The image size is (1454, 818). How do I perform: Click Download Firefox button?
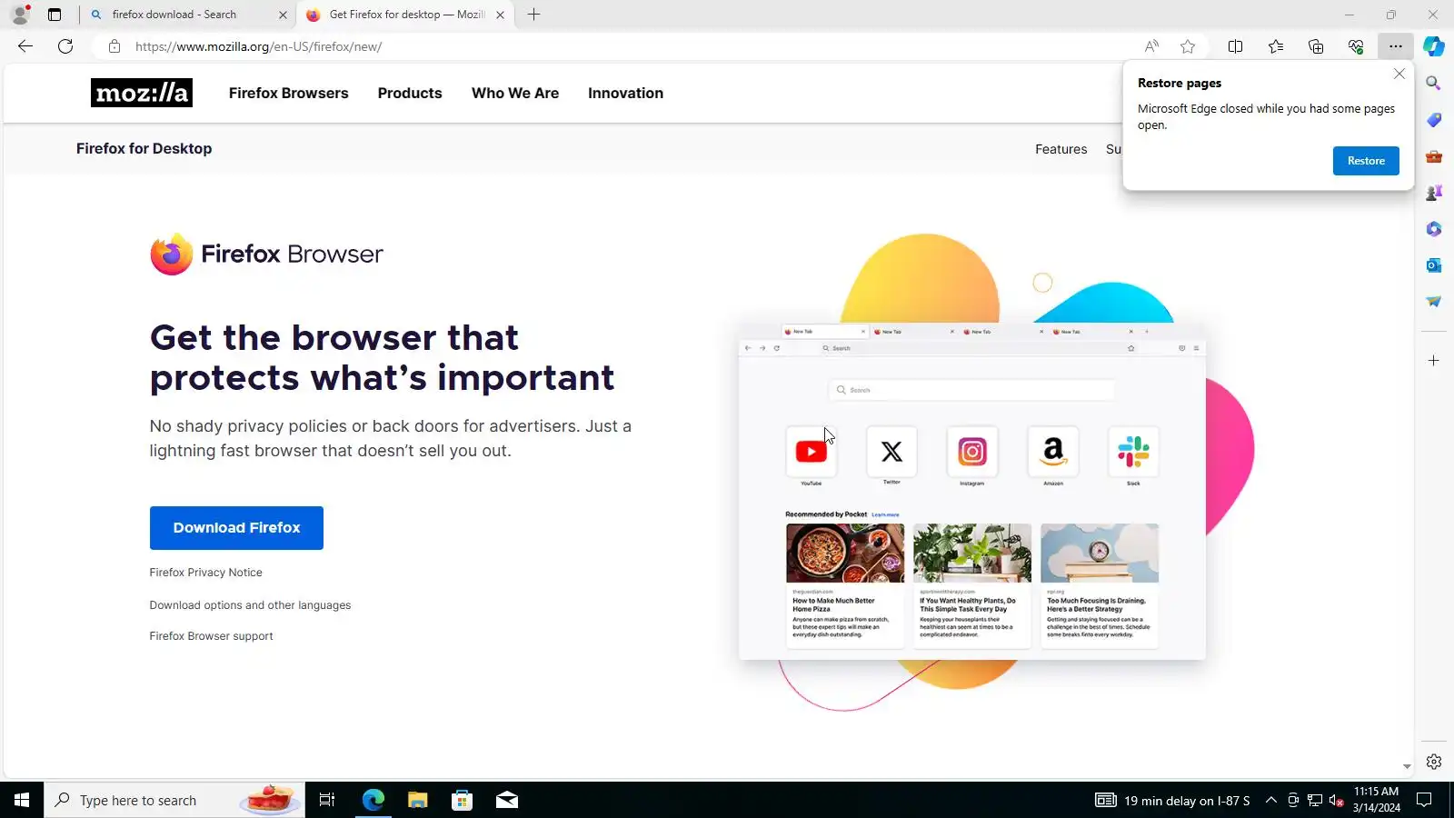click(x=236, y=528)
